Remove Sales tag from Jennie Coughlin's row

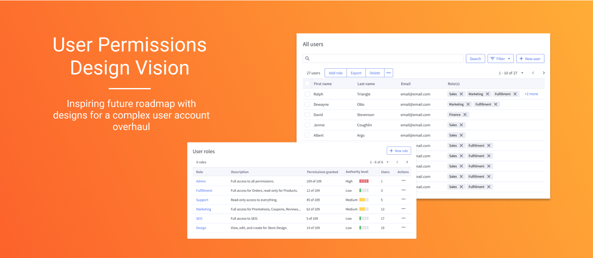point(461,125)
